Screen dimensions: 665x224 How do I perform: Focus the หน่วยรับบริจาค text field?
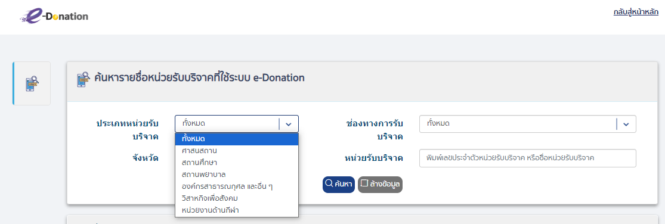[x=528, y=158]
